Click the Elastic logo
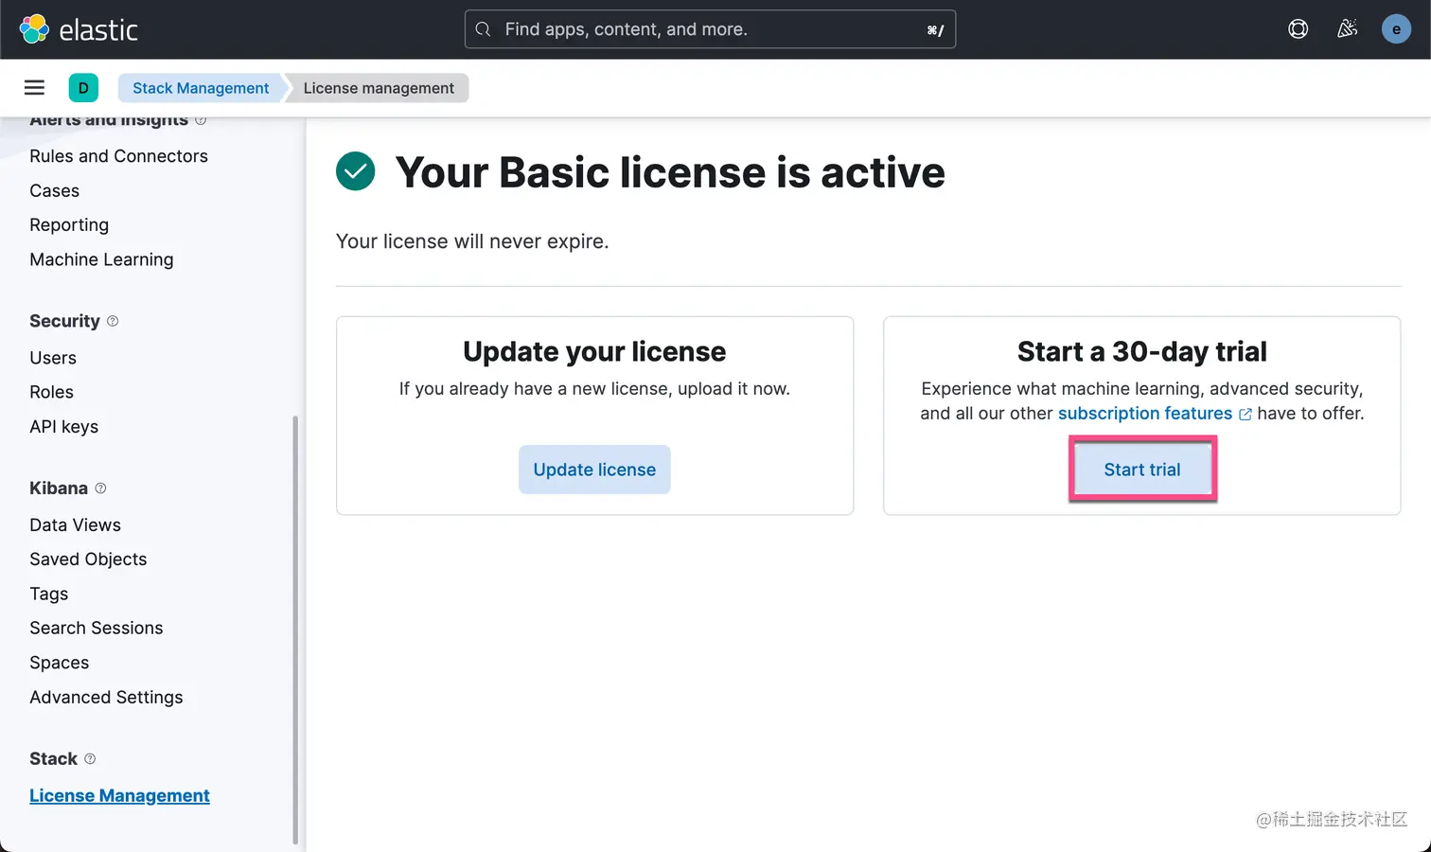Image resolution: width=1431 pixels, height=852 pixels. 79,29
